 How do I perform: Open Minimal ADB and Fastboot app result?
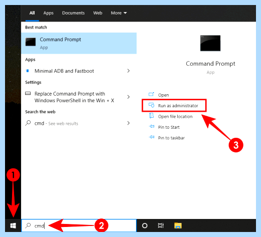[x=79, y=71]
